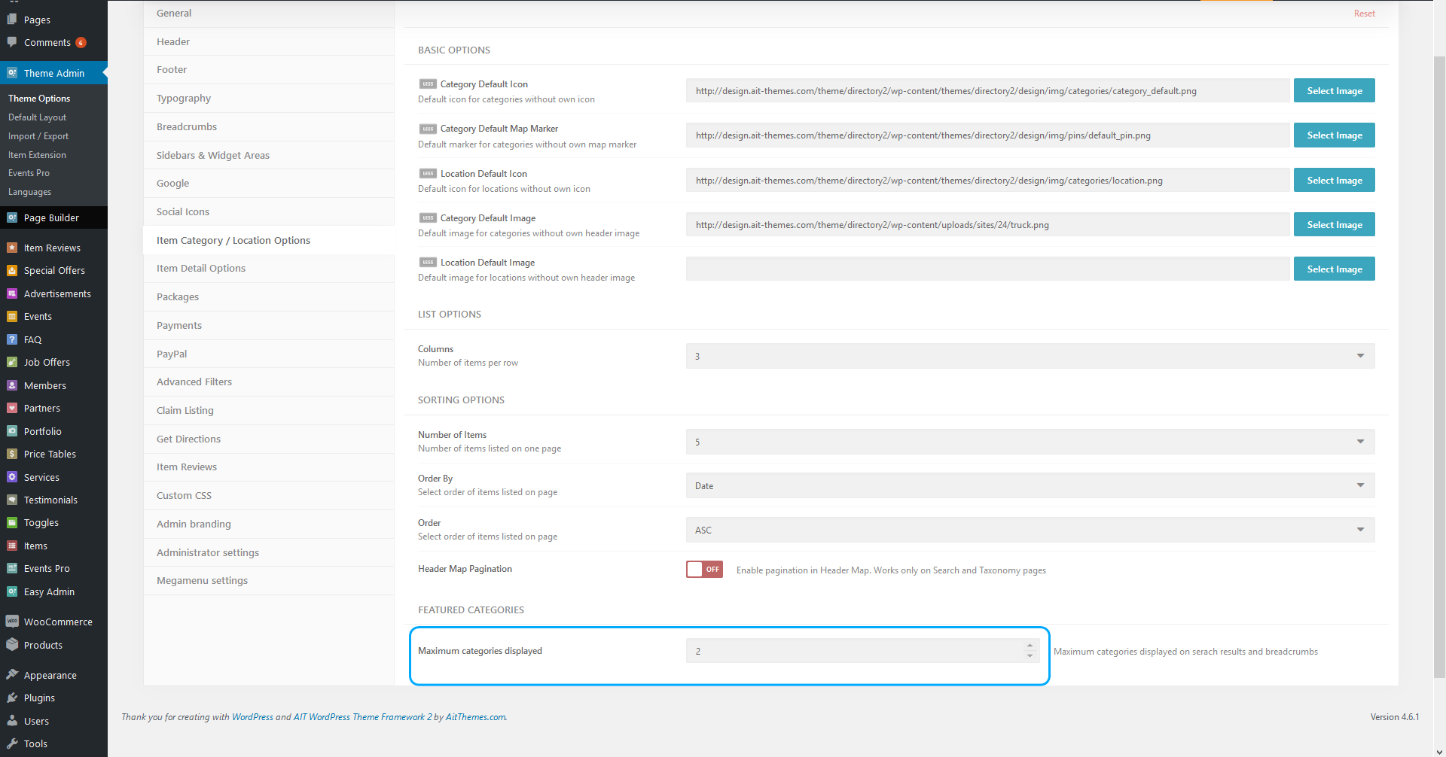Image resolution: width=1446 pixels, height=757 pixels.
Task: Click the Advertisements icon
Action: coord(12,293)
